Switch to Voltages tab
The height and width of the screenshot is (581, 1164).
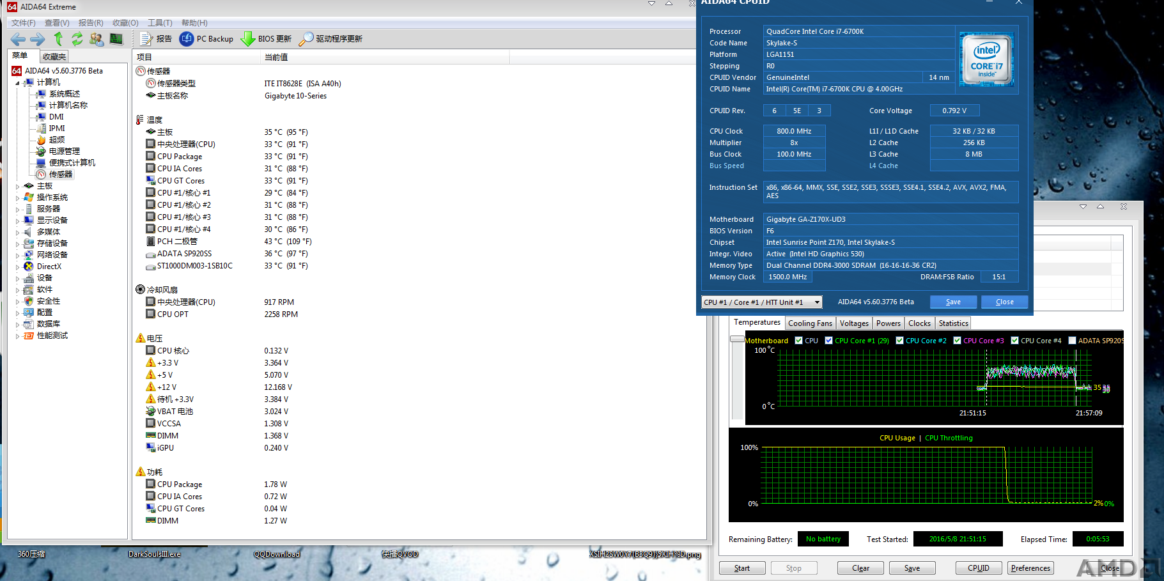coord(854,323)
